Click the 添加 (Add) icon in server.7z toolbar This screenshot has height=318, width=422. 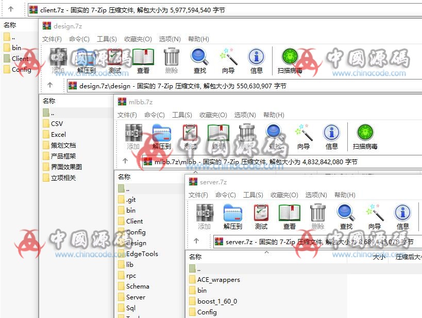click(x=204, y=214)
